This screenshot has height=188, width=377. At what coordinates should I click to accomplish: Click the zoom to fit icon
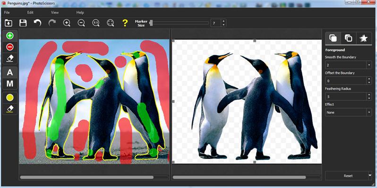coord(111,23)
